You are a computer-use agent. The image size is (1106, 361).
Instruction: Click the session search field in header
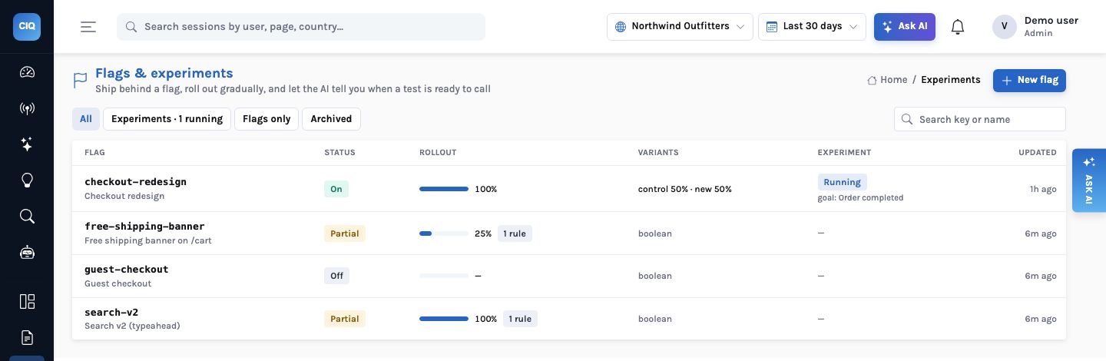301,27
